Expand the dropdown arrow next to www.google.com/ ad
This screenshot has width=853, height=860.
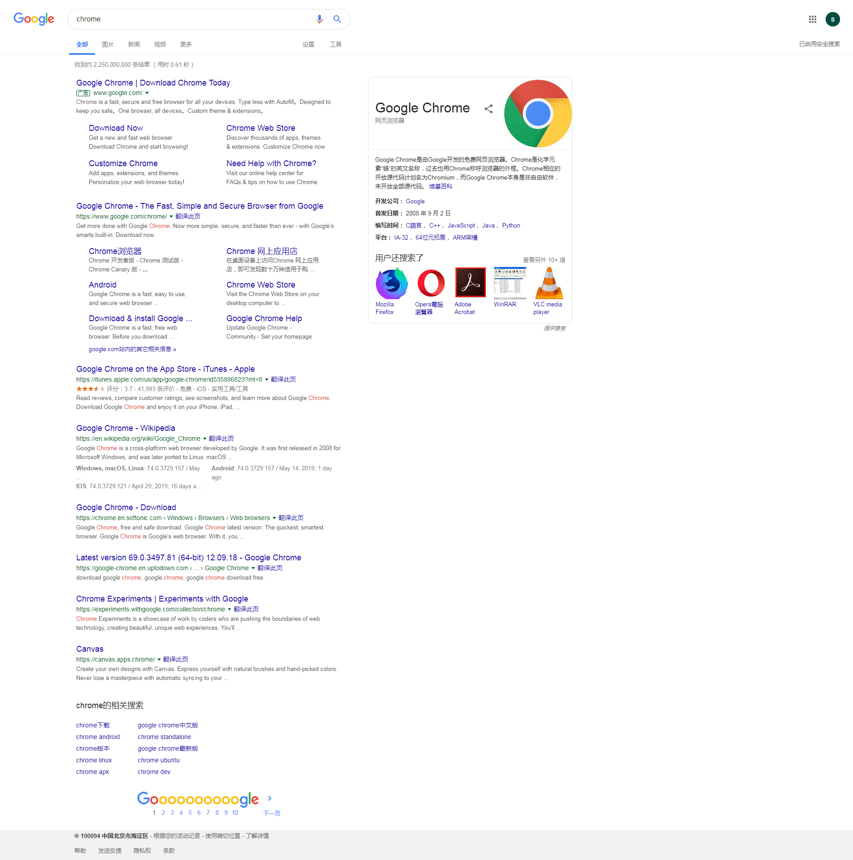(x=147, y=93)
